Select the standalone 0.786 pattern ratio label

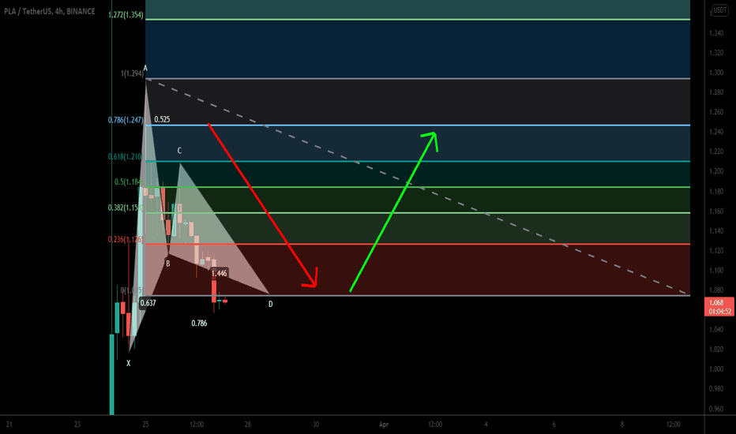point(199,324)
